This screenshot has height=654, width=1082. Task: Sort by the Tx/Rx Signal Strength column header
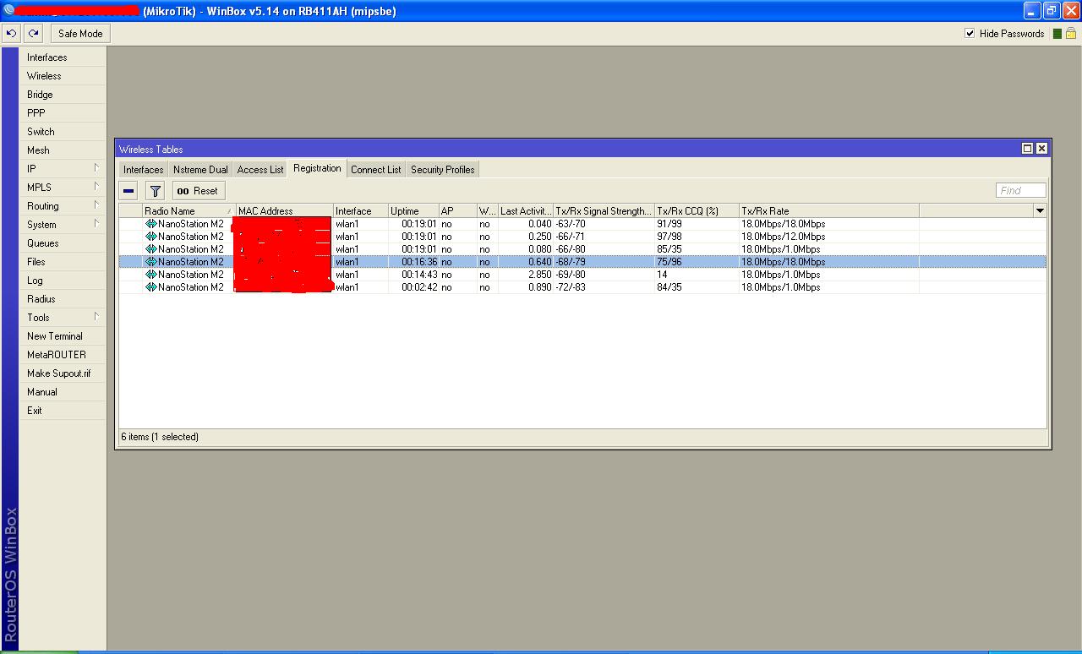click(x=604, y=211)
